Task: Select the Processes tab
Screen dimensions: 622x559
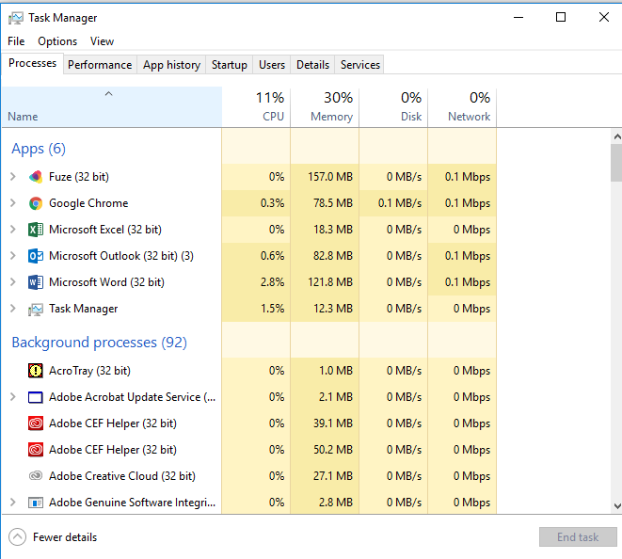Action: 33,63
